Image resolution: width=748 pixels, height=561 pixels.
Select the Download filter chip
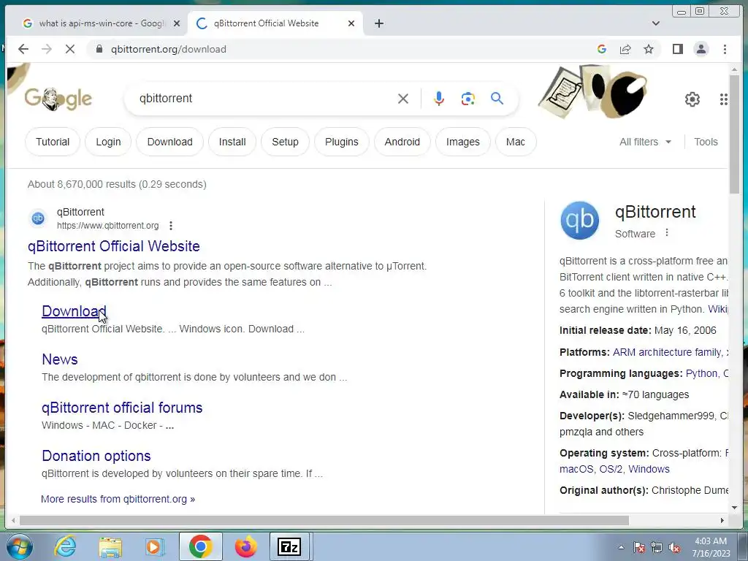pyautogui.click(x=169, y=142)
